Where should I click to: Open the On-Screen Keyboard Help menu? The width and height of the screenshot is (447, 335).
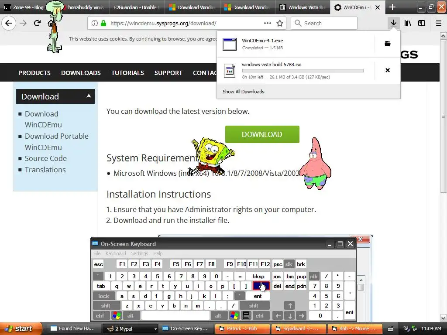(x=158, y=253)
